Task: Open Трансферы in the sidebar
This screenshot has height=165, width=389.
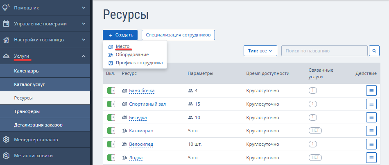Action: [45, 111]
